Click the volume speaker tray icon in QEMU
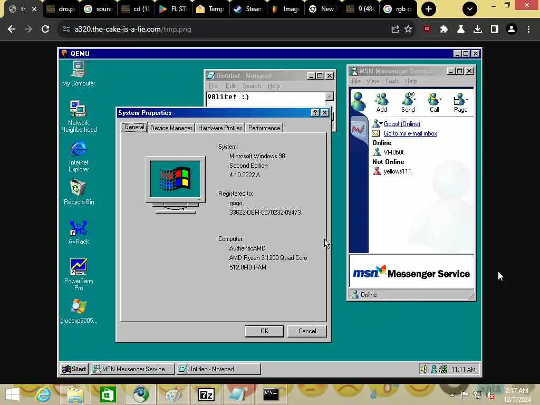This screenshot has width=540, height=405. 423,369
